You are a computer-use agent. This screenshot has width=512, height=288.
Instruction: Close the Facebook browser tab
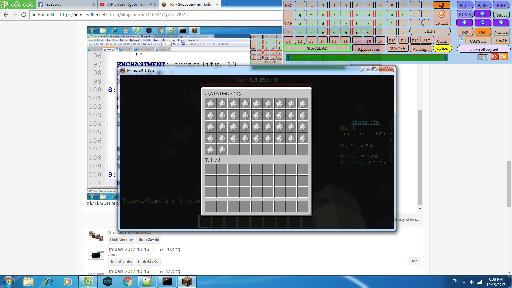pos(93,4)
